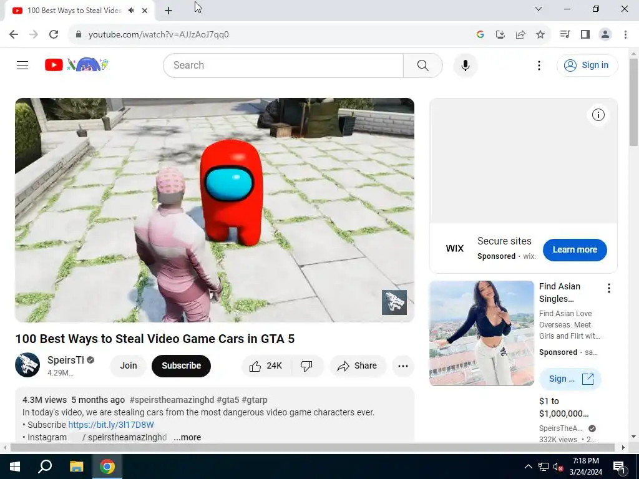The height and width of the screenshot is (479, 639).
Task: Mute tab via speaker icon on tab
Action: pos(131,11)
